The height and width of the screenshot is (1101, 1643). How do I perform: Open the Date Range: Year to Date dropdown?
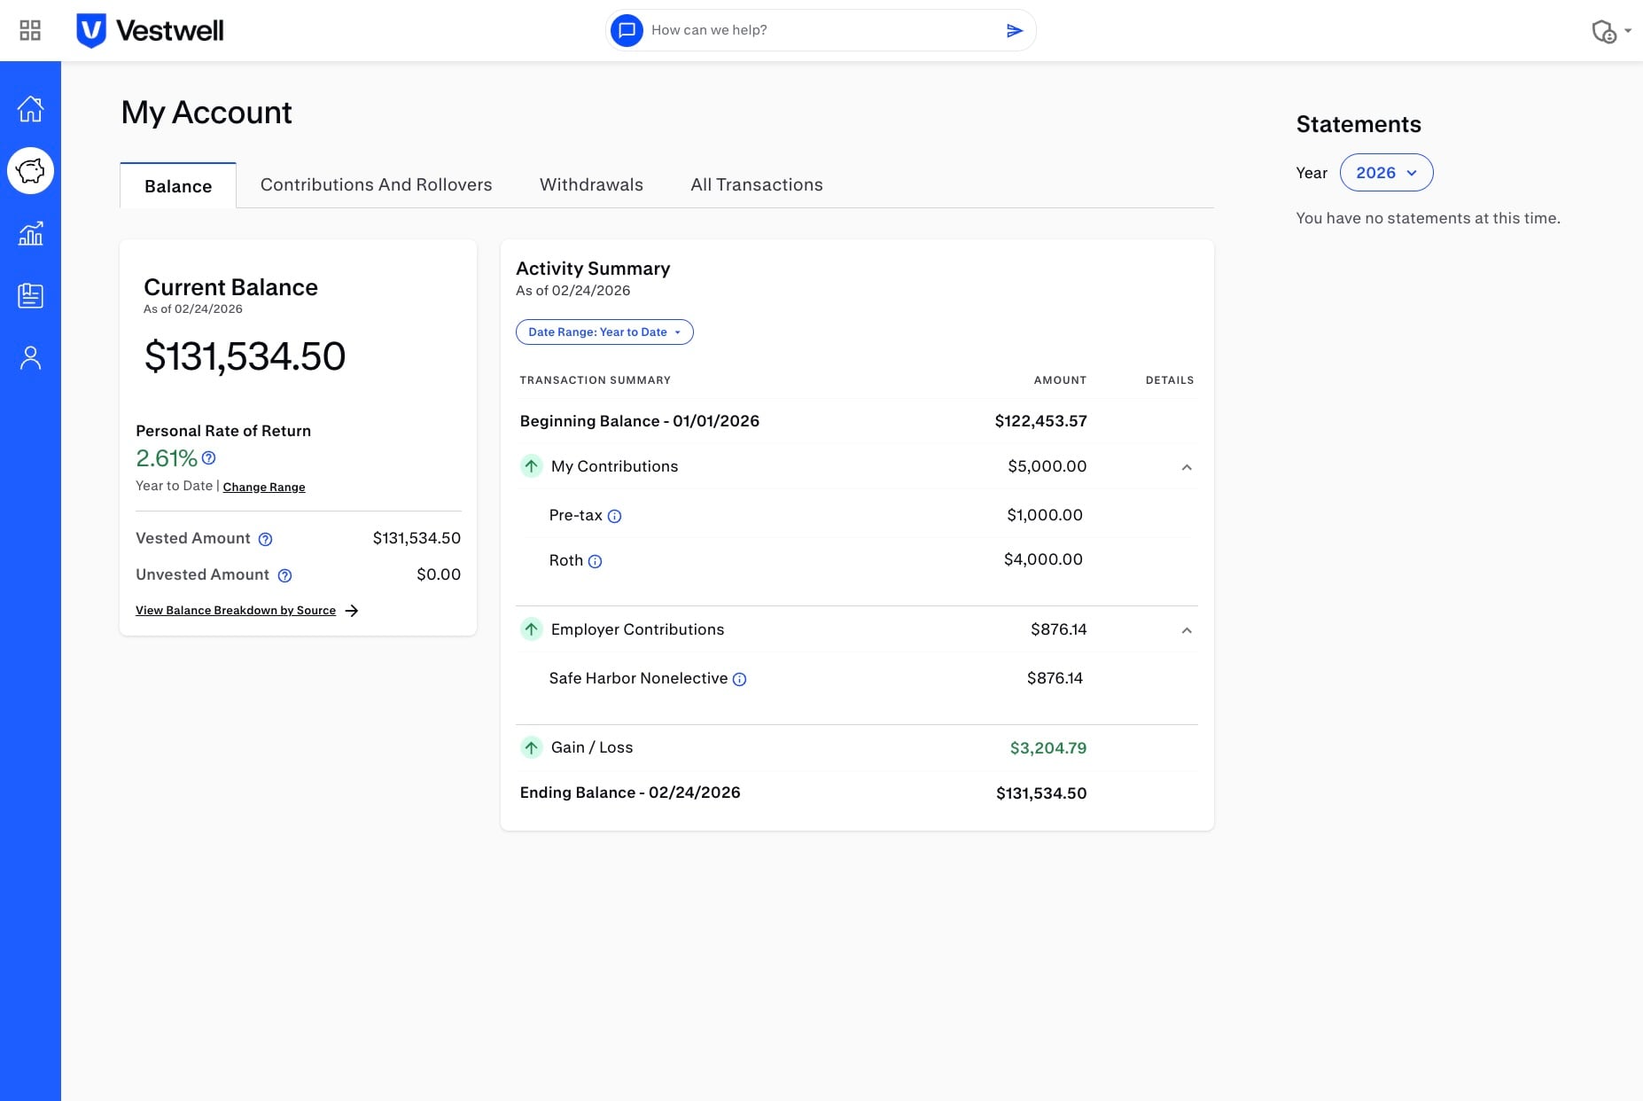pos(604,332)
